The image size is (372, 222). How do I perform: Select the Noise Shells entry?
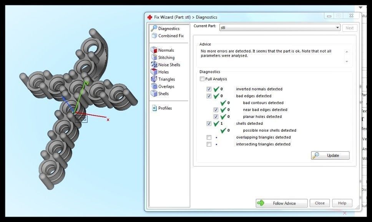[x=169, y=65]
